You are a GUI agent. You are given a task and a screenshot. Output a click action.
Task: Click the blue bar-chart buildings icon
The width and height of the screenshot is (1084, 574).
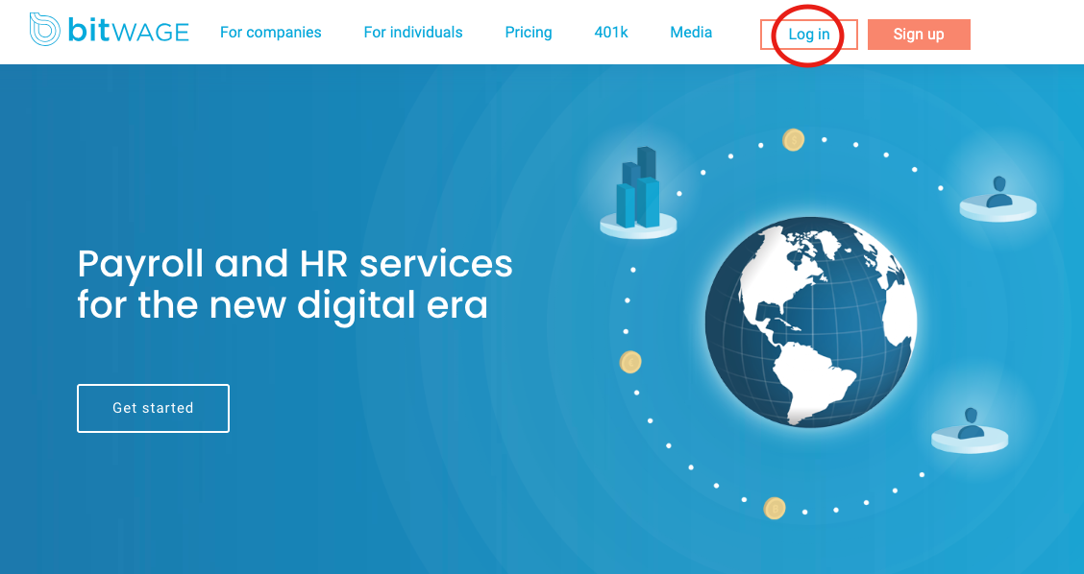(638, 190)
